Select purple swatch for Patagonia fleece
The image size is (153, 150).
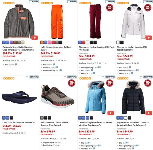(11, 42)
